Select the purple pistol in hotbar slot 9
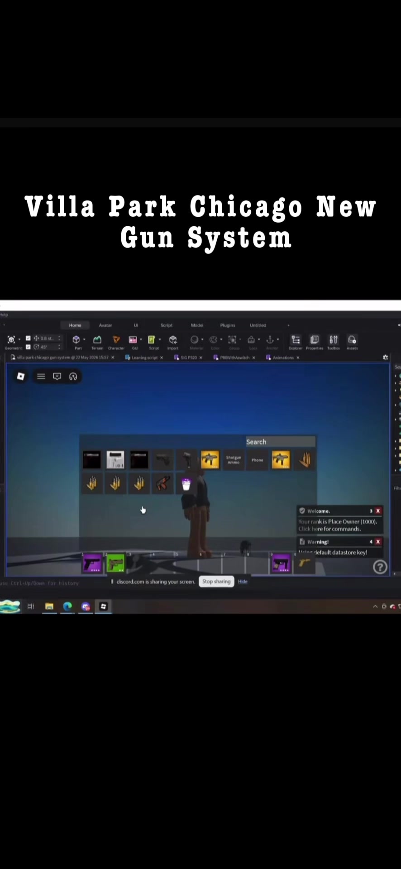The image size is (401, 869). coord(281,564)
